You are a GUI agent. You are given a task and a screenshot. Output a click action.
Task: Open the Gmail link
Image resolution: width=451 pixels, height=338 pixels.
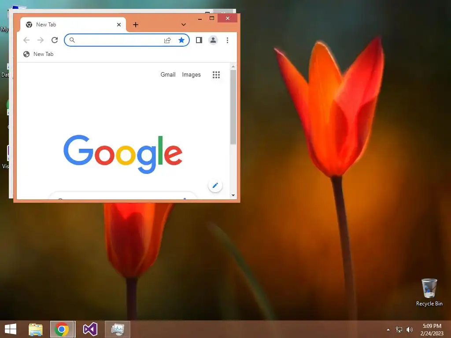click(168, 75)
